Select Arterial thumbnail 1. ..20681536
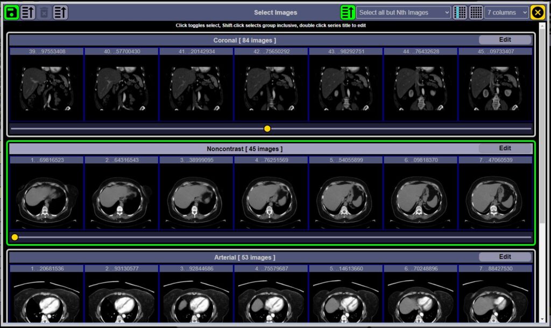 coord(47,294)
